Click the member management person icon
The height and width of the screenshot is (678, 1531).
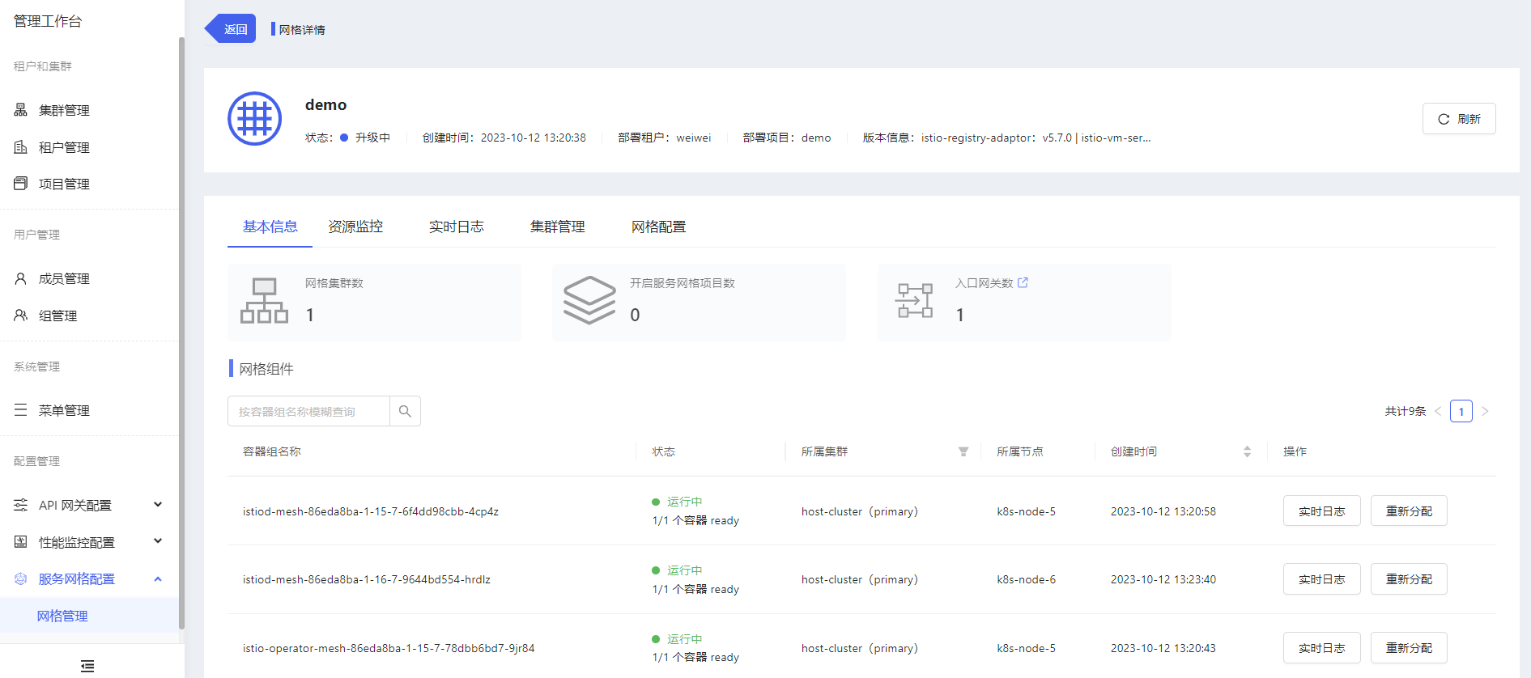click(x=21, y=278)
